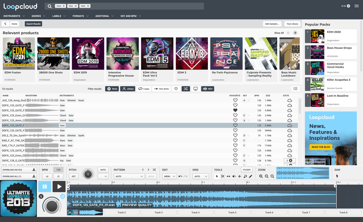Screen dimensions: 363x222
Task: Expand the Labels dropdown
Action: 59,16
